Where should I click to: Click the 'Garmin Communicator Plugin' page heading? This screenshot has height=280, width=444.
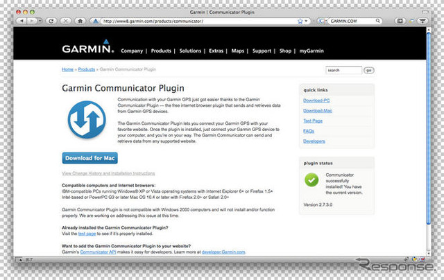(123, 88)
